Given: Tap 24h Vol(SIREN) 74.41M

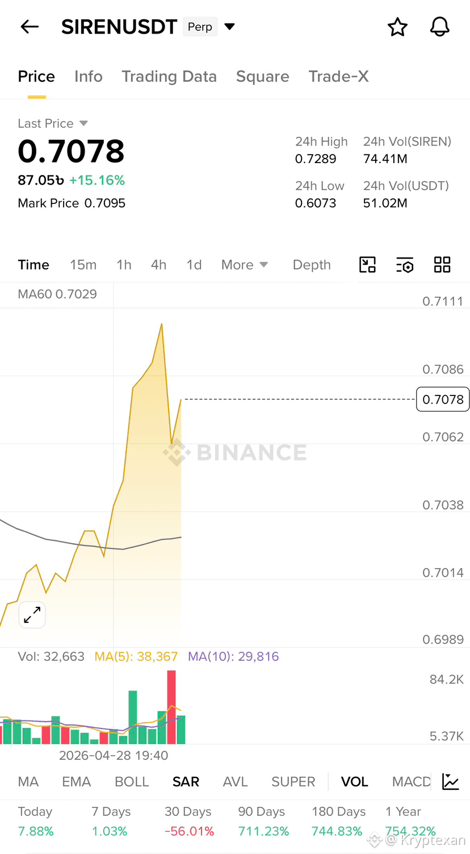Looking at the screenshot, I should [x=385, y=159].
